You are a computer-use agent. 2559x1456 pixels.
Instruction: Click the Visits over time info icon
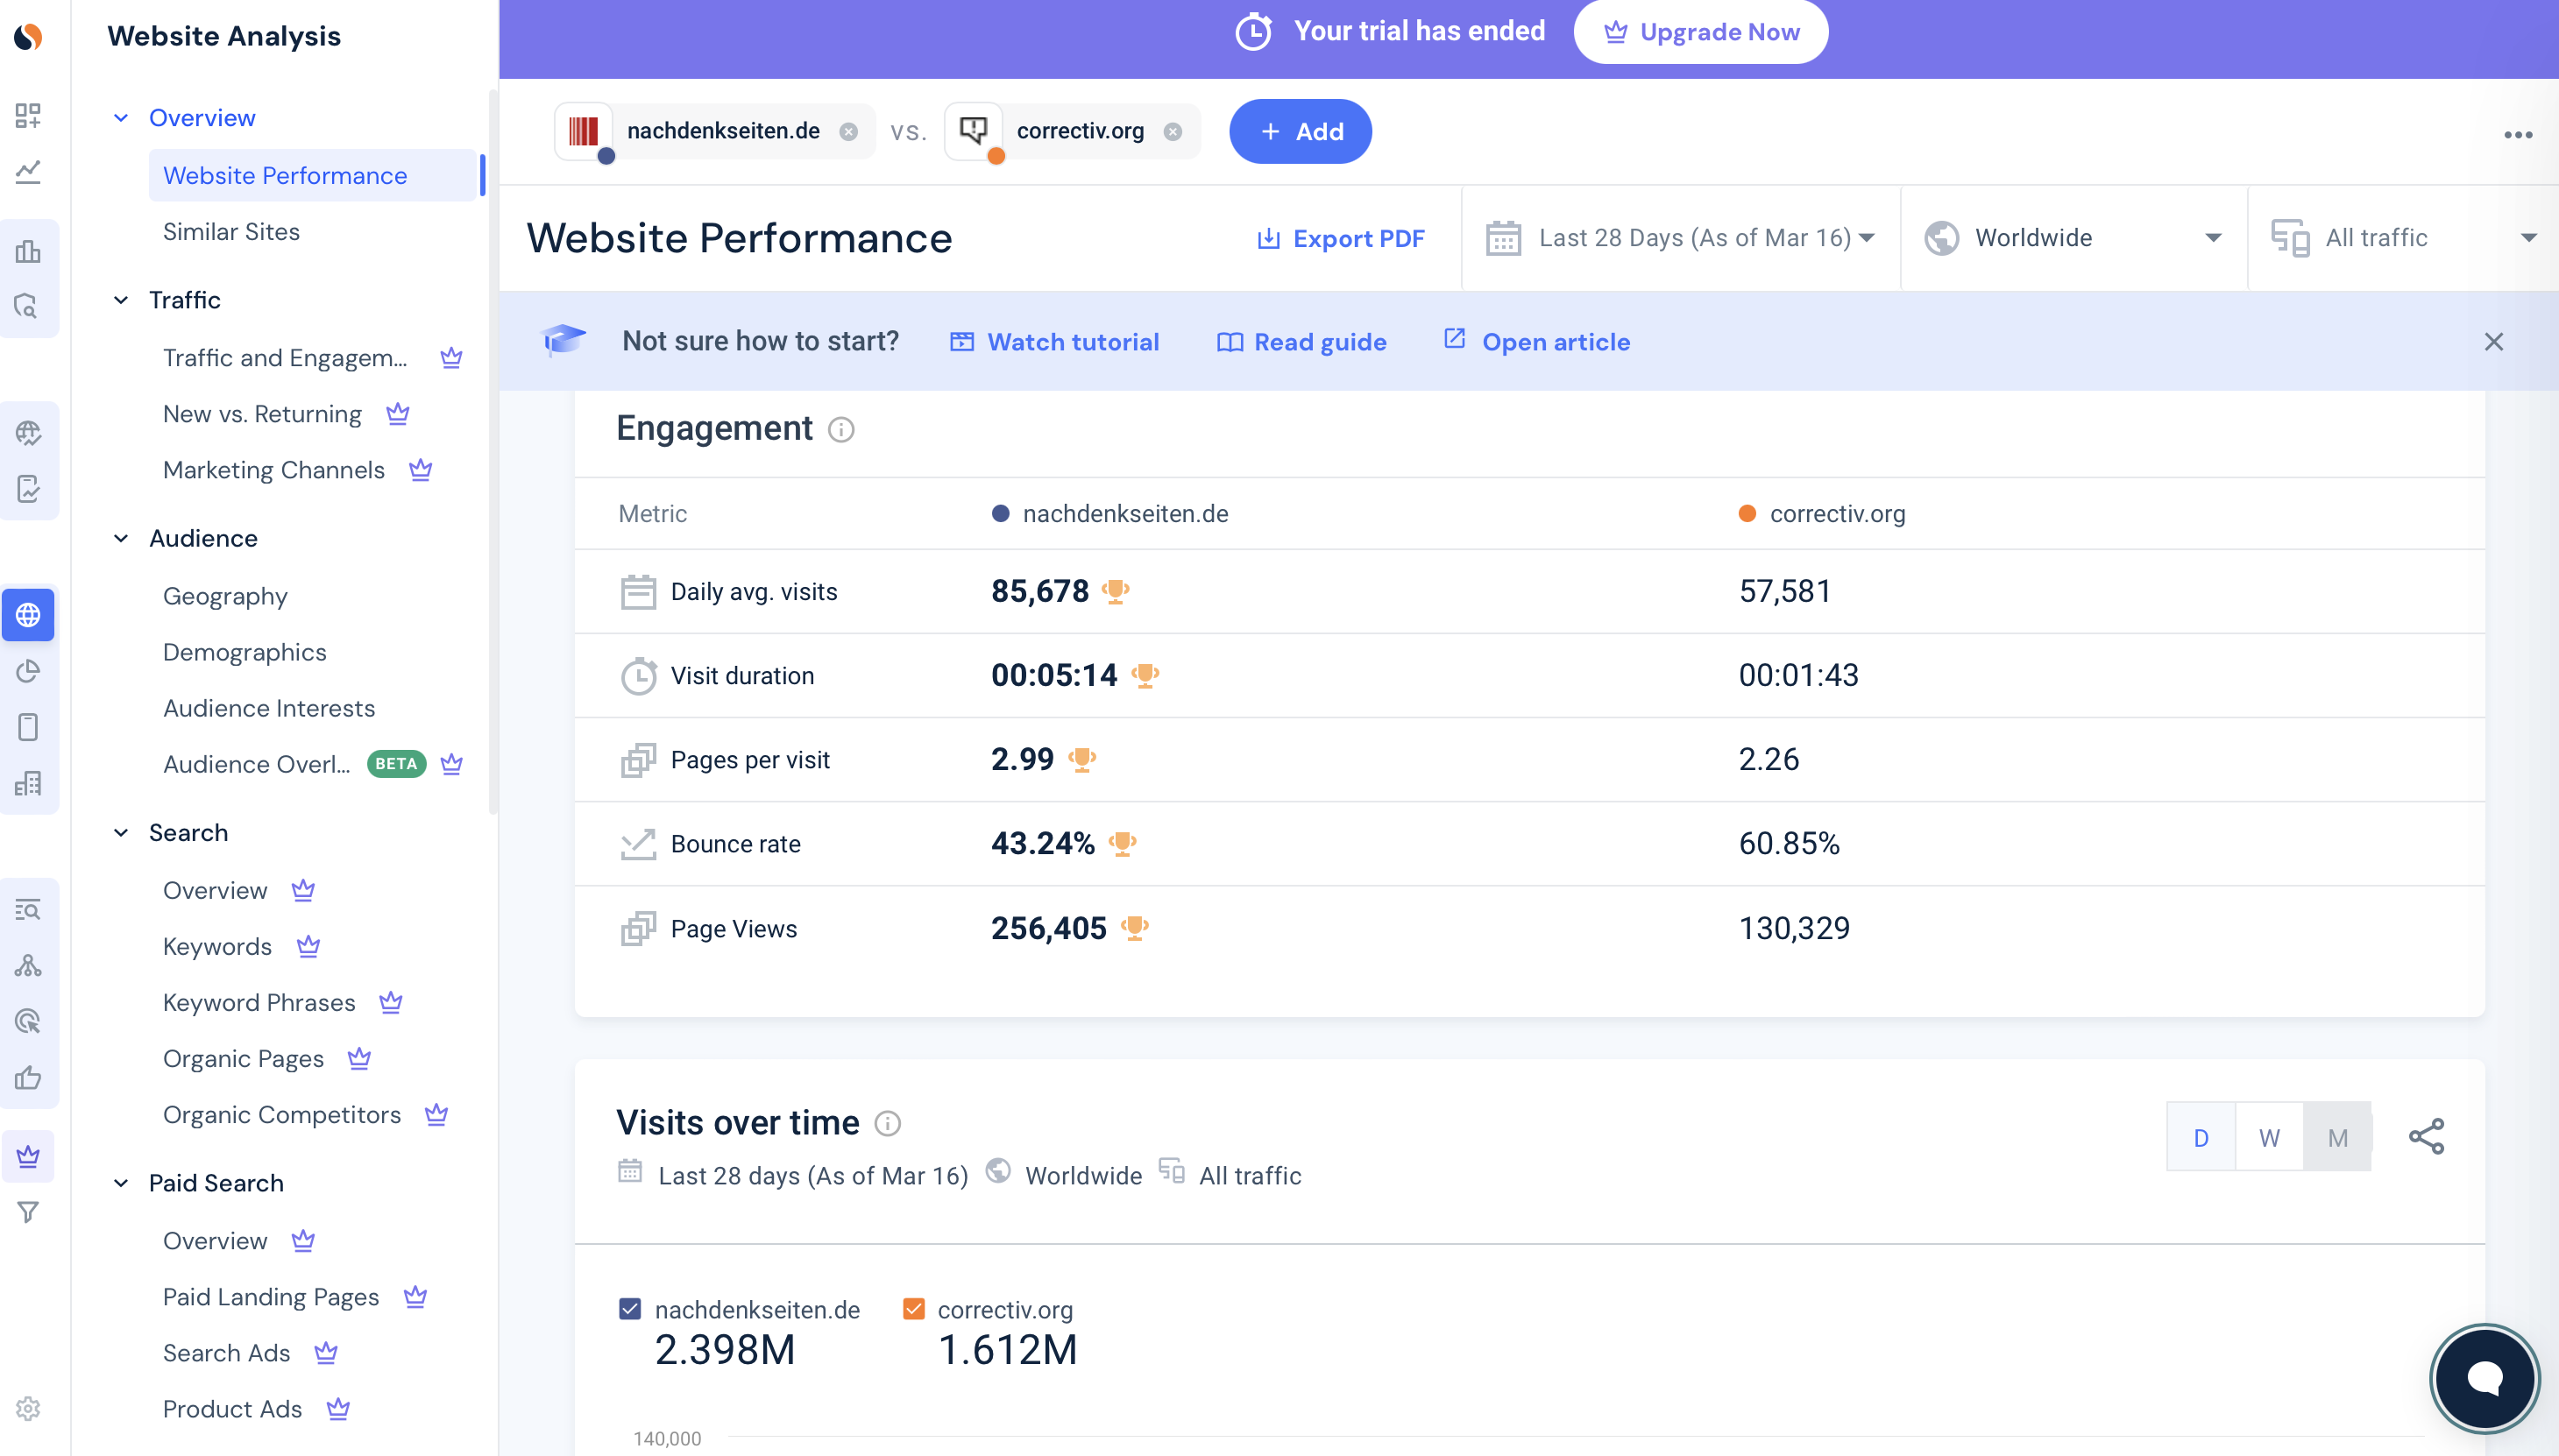tap(888, 1124)
